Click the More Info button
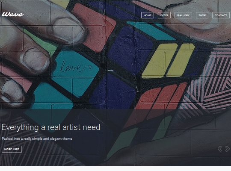231x171 pixels. click(12, 149)
